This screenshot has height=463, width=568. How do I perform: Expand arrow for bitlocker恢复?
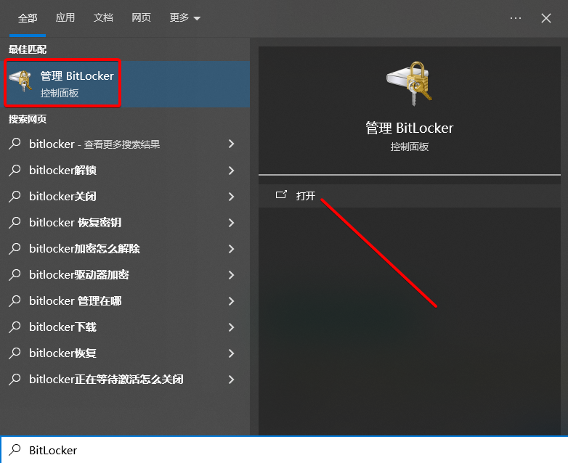[232, 353]
